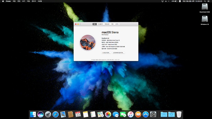Open the 파일 (File) menu

click(14, 1)
